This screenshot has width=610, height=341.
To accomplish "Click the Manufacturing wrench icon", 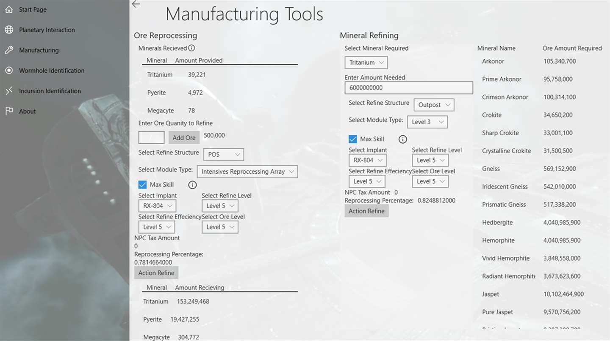I will [x=9, y=50].
